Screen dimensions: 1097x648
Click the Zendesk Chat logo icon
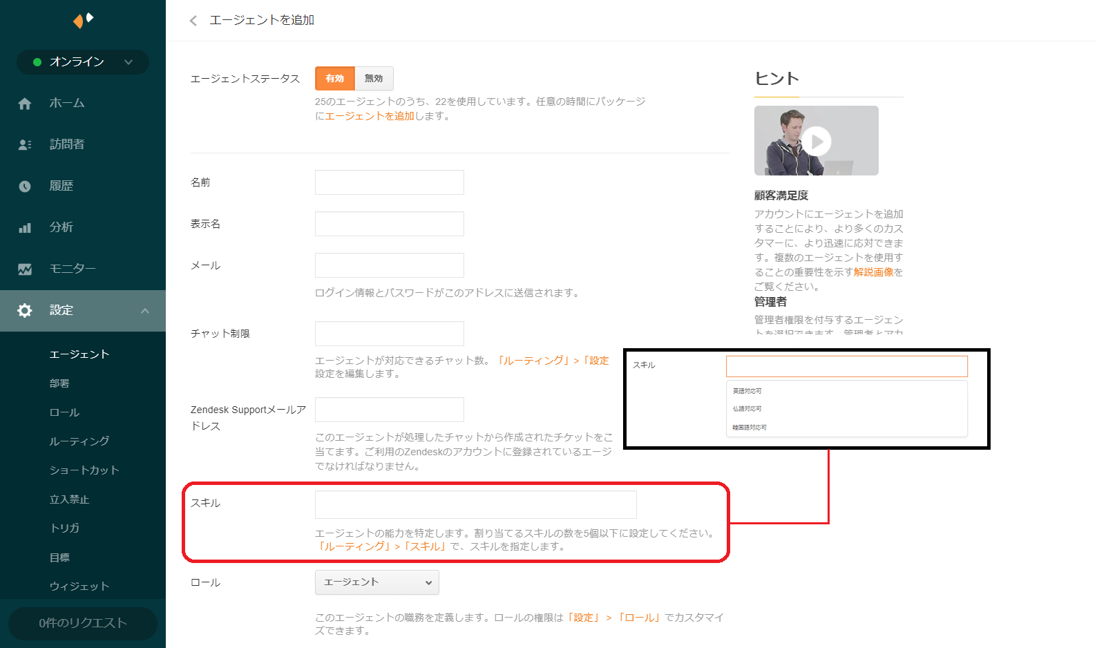[x=83, y=20]
